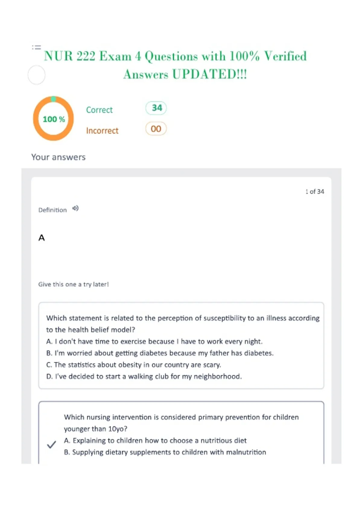
Task: Click the checkmark icon beside primary prevention question
Action: point(52,444)
